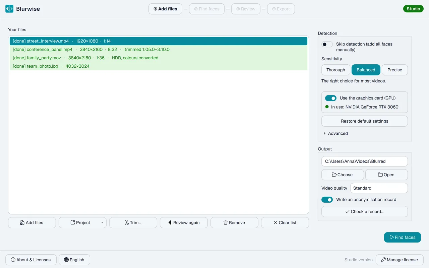The image size is (429, 268).
Task: Select Thorough sensitivity option
Action: pos(336,70)
